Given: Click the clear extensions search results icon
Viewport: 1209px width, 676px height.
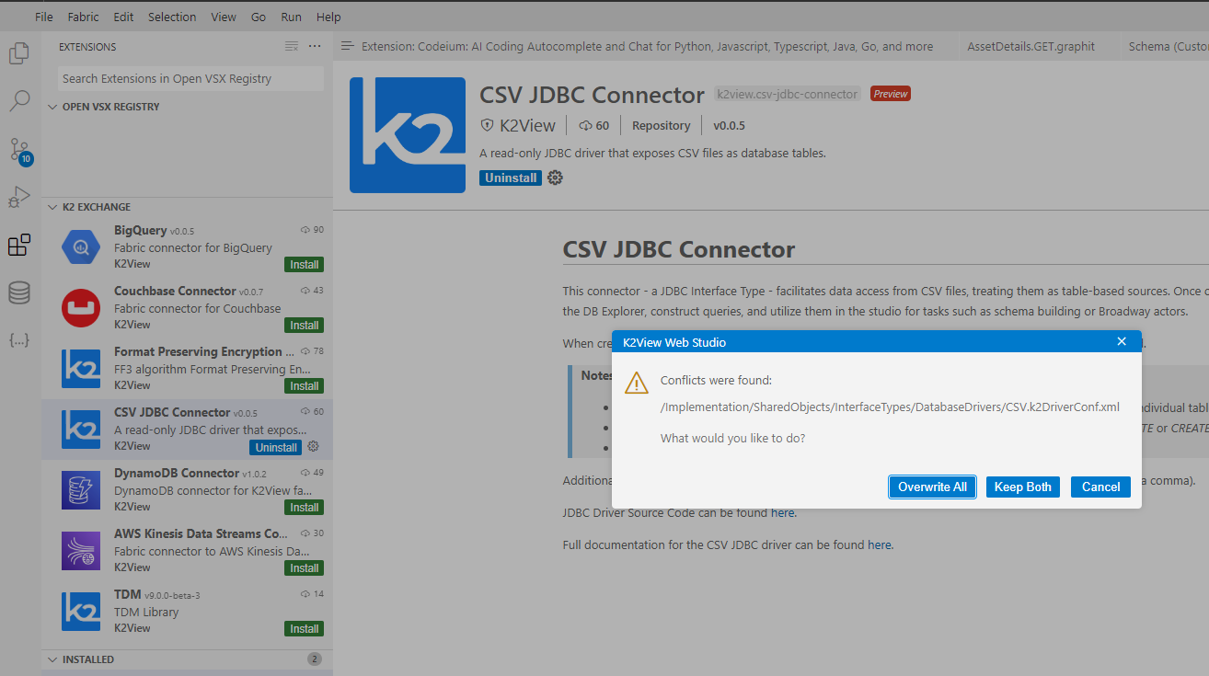Looking at the screenshot, I should coord(292,46).
